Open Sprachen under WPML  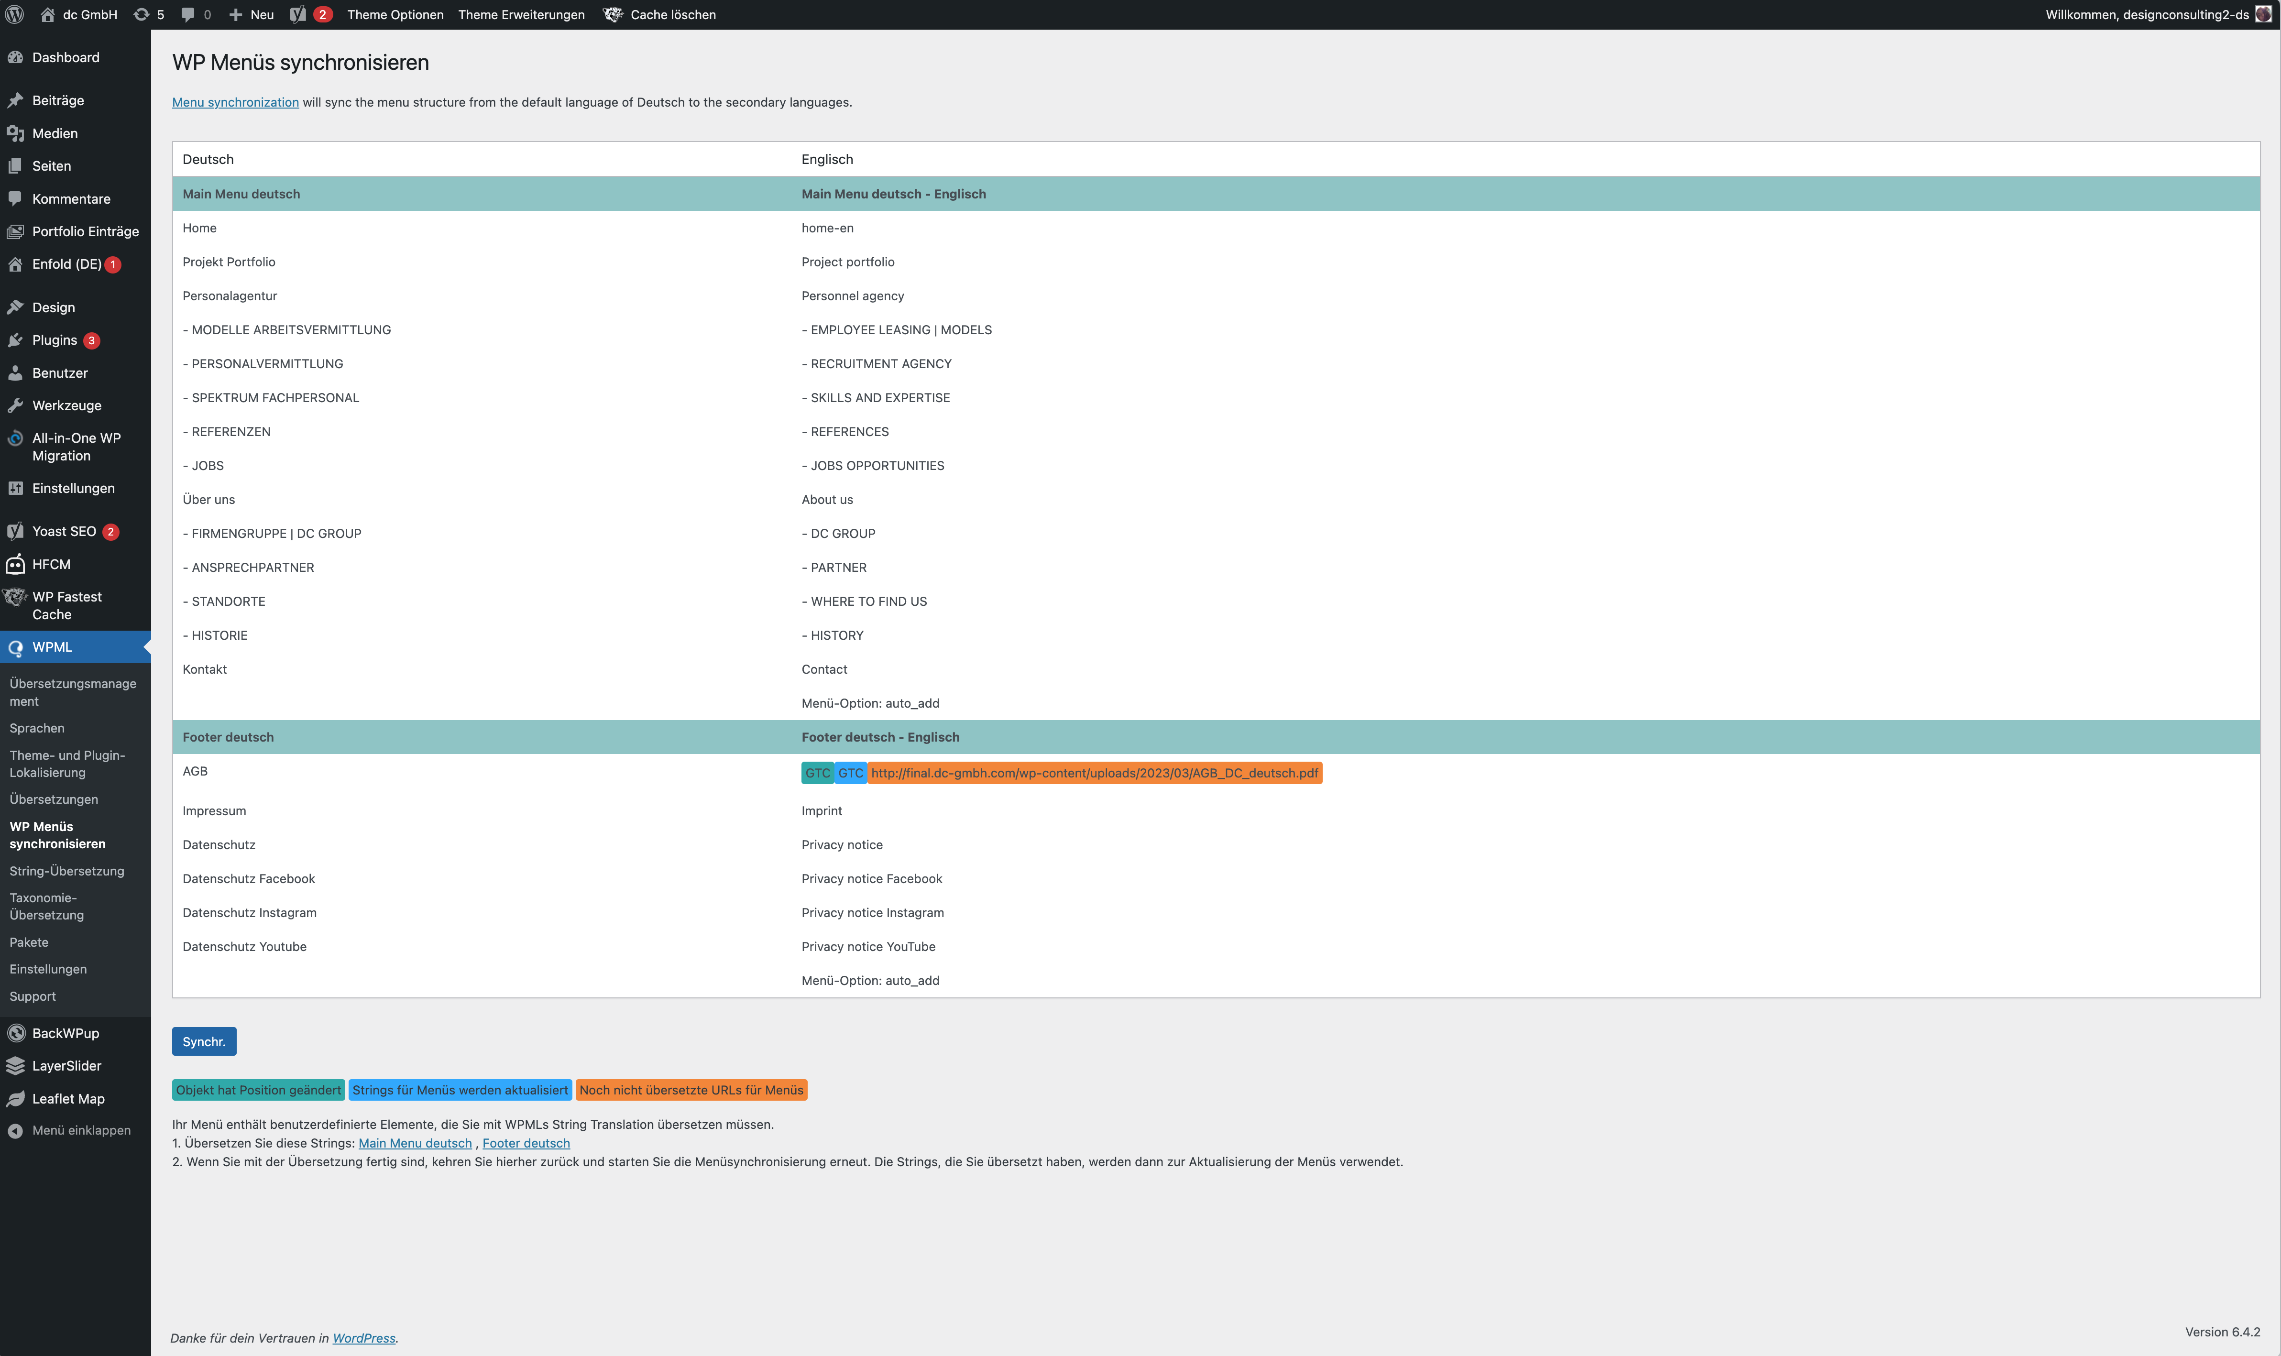point(36,728)
